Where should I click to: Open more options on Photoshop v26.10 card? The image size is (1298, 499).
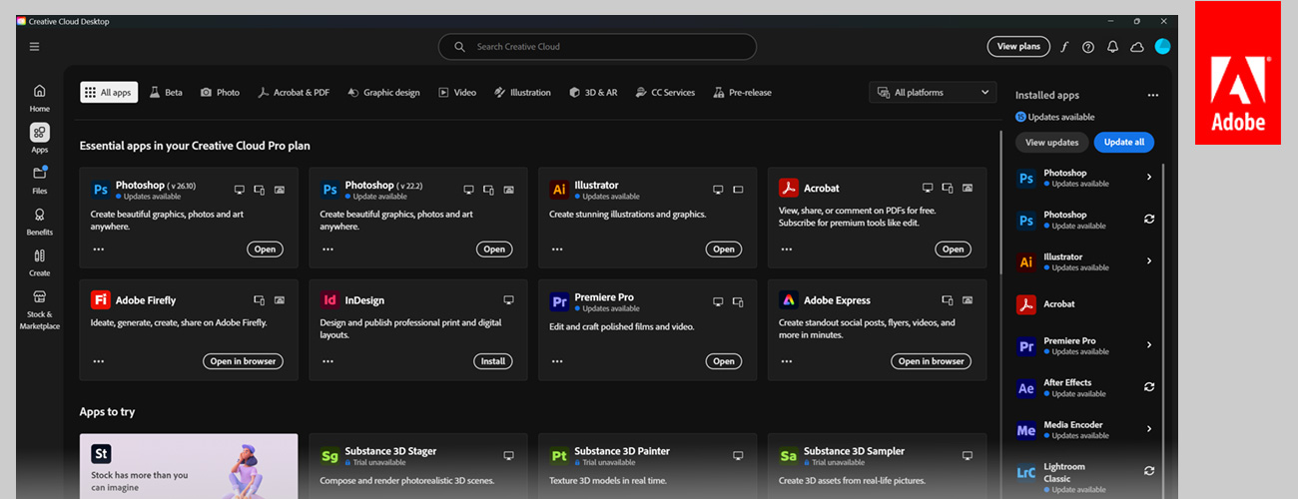tap(98, 249)
